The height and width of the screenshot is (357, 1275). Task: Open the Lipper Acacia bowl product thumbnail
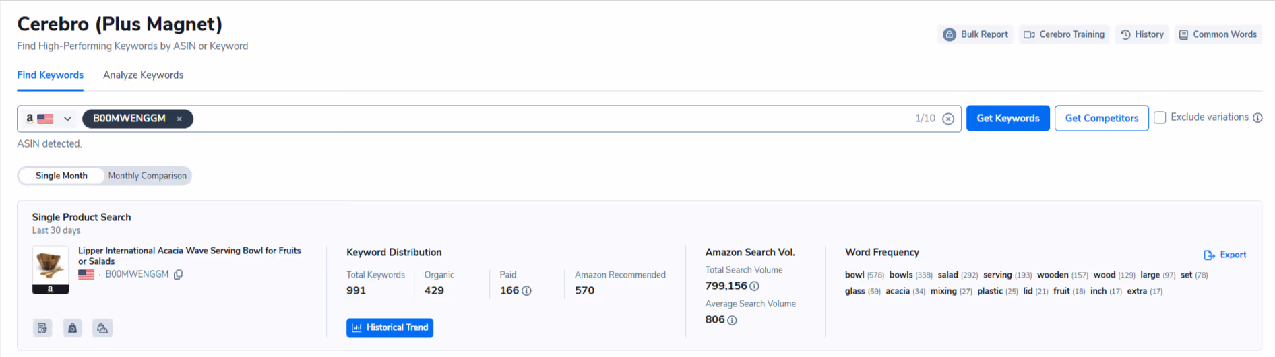pos(51,269)
